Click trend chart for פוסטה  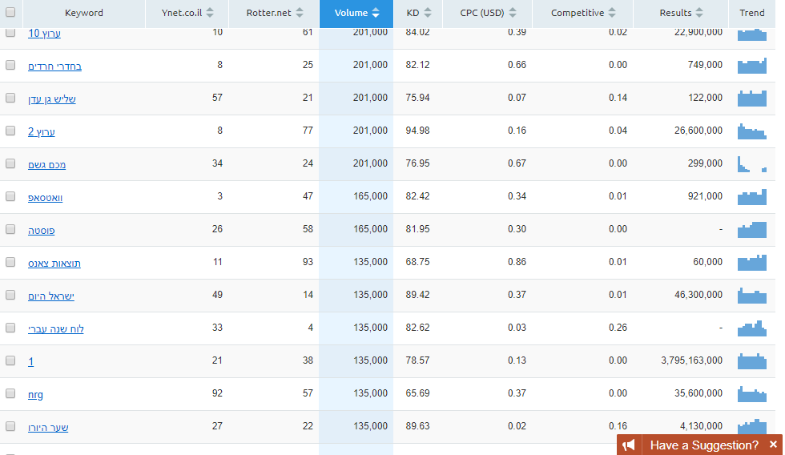[752, 230]
